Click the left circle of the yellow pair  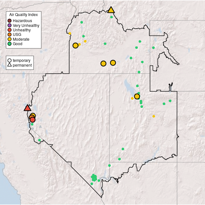[103, 63]
